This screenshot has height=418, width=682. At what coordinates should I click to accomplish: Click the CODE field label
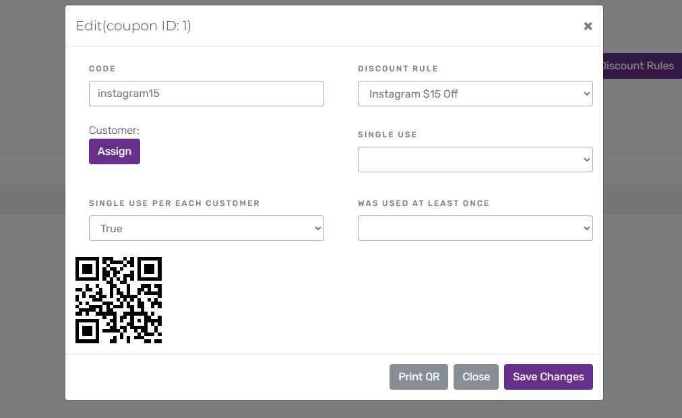(x=102, y=69)
